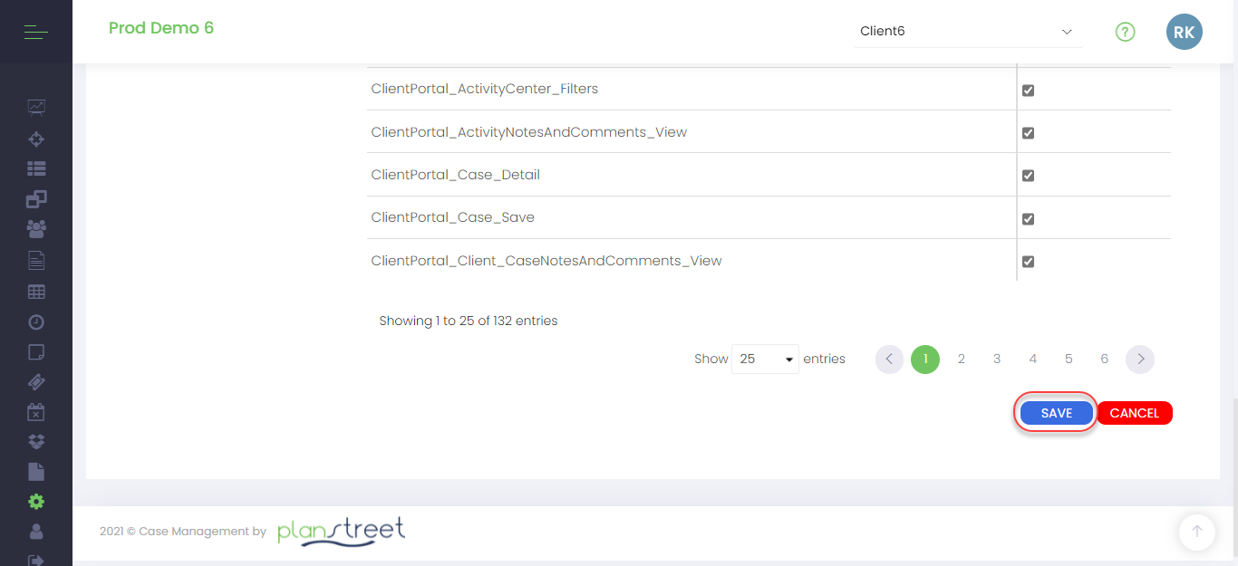Viewport: 1238px width, 566px height.
Task: Click the people group sidebar icon
Action: (x=36, y=229)
